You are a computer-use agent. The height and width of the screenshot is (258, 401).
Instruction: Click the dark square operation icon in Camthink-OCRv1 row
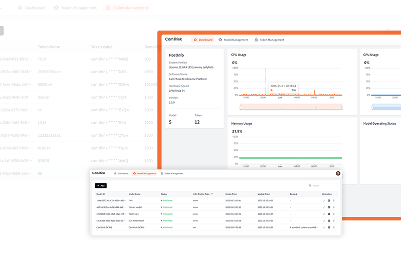329,227
